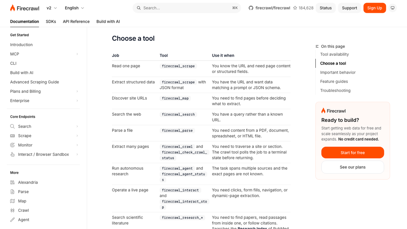Click the On this page list icon
Viewport: 407px width, 229px height.
[317, 46]
